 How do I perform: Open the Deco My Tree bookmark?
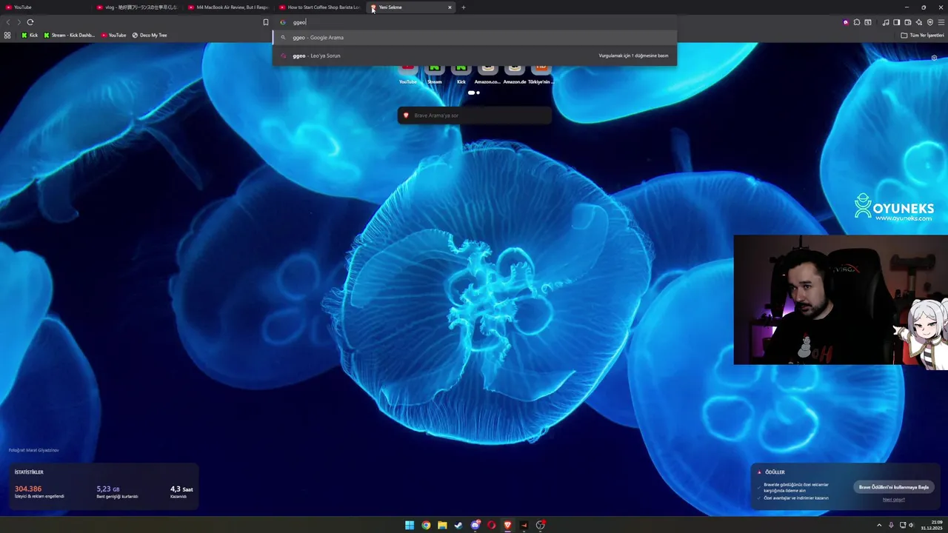tap(150, 35)
